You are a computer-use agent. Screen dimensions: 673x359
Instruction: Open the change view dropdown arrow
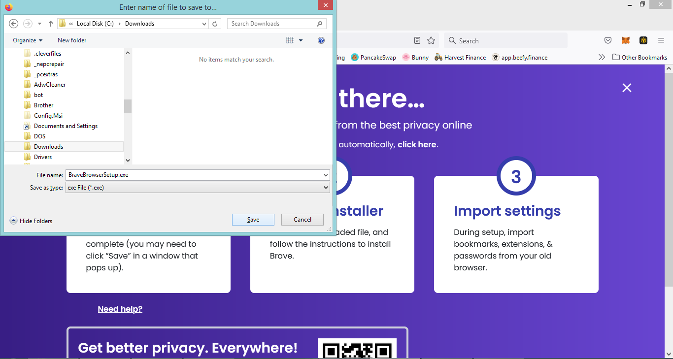point(301,40)
